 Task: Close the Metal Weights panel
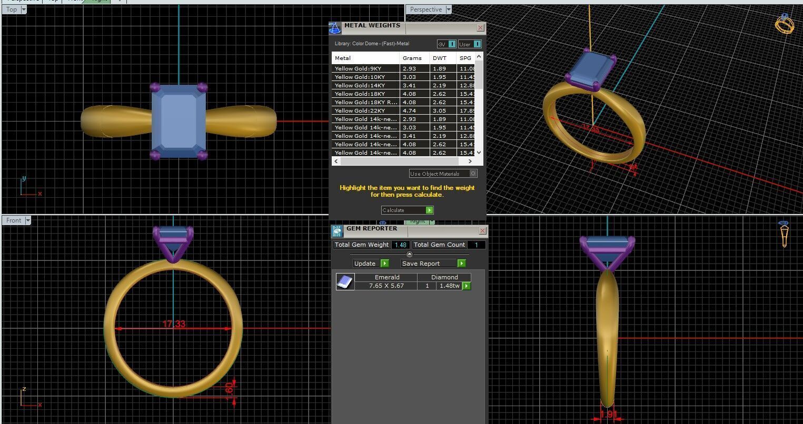[x=480, y=27]
